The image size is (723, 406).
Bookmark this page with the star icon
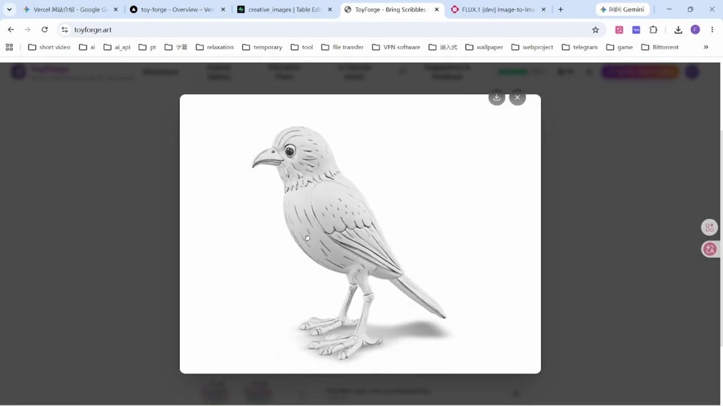tap(595, 30)
